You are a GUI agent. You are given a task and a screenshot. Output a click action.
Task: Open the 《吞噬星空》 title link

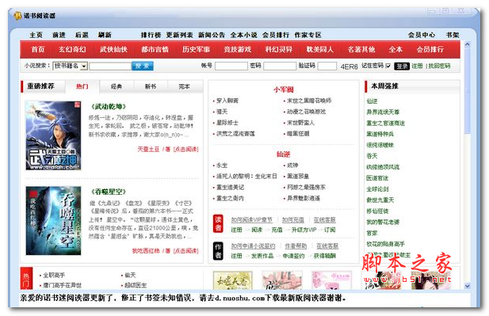(109, 192)
